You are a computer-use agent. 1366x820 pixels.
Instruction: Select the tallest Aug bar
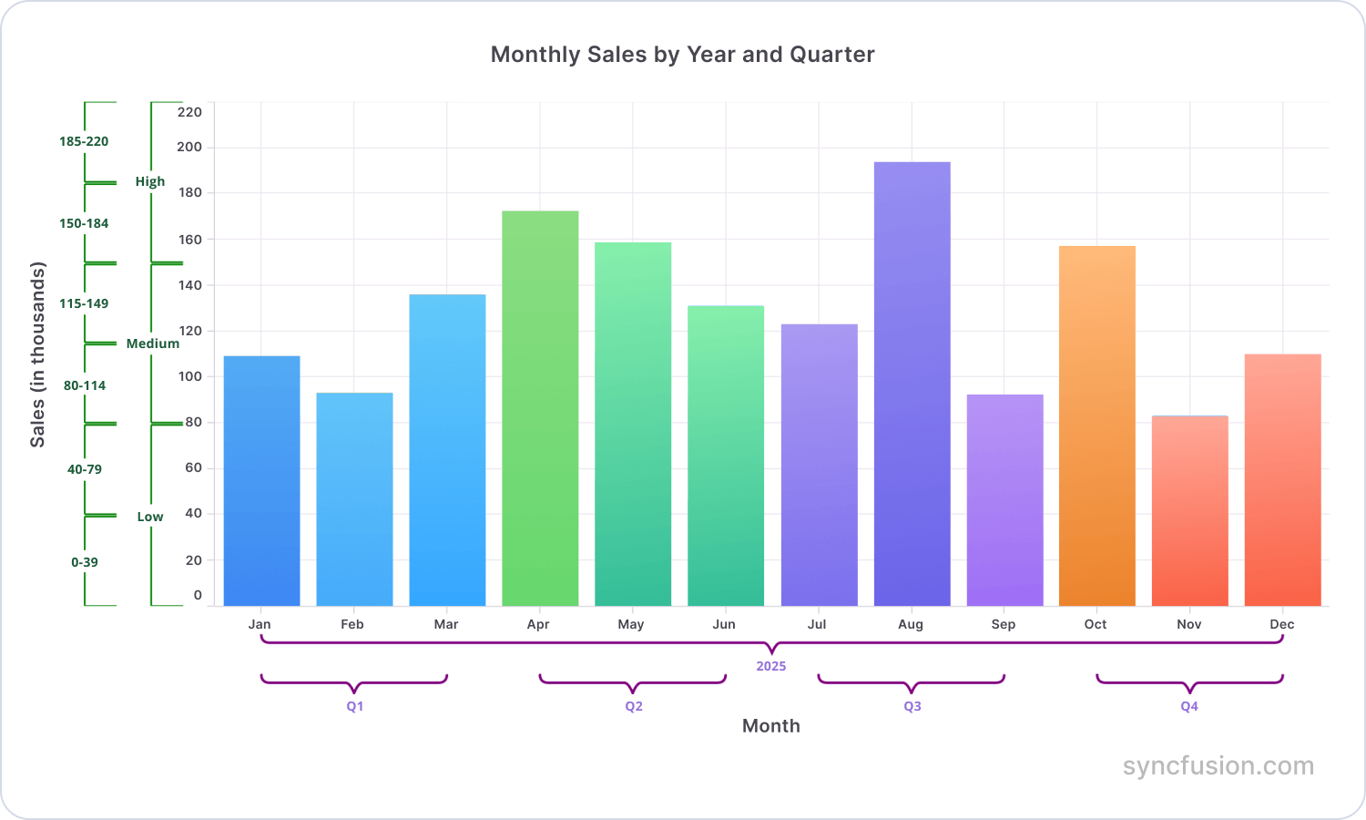tap(912, 384)
